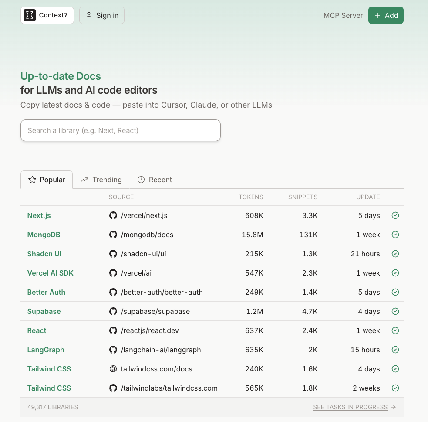This screenshot has height=422, width=428.
Task: Click the green checkmark in the Next.js row
Action: [x=395, y=215]
